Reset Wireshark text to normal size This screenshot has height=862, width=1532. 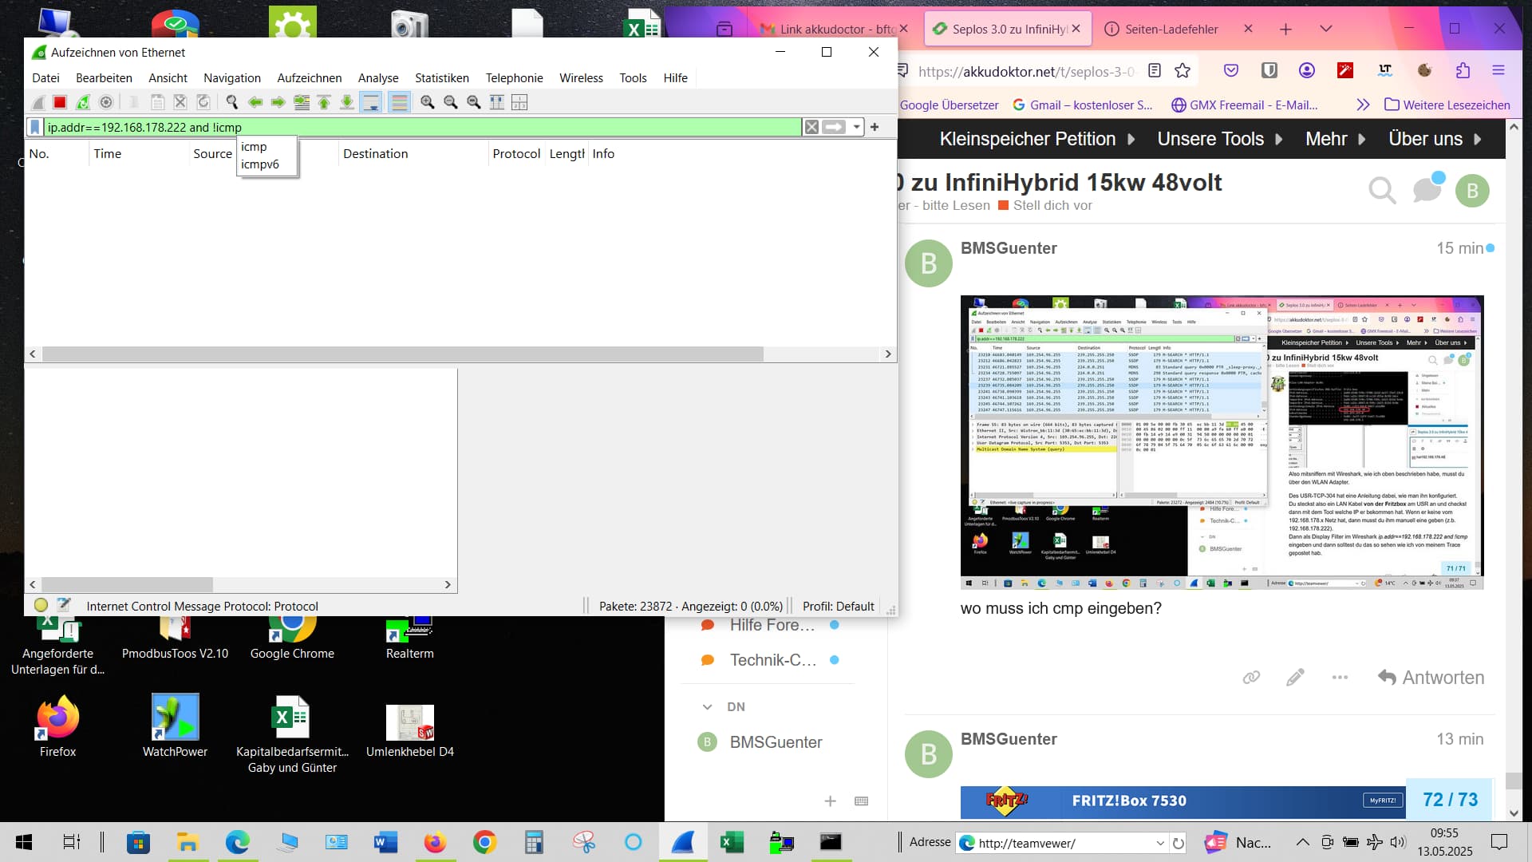pos(474,102)
